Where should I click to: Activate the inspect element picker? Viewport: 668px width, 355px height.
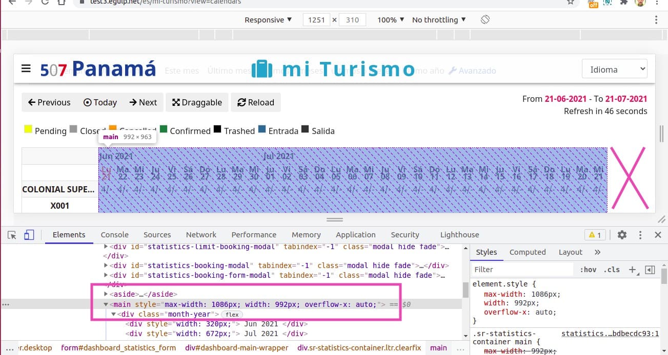12,235
